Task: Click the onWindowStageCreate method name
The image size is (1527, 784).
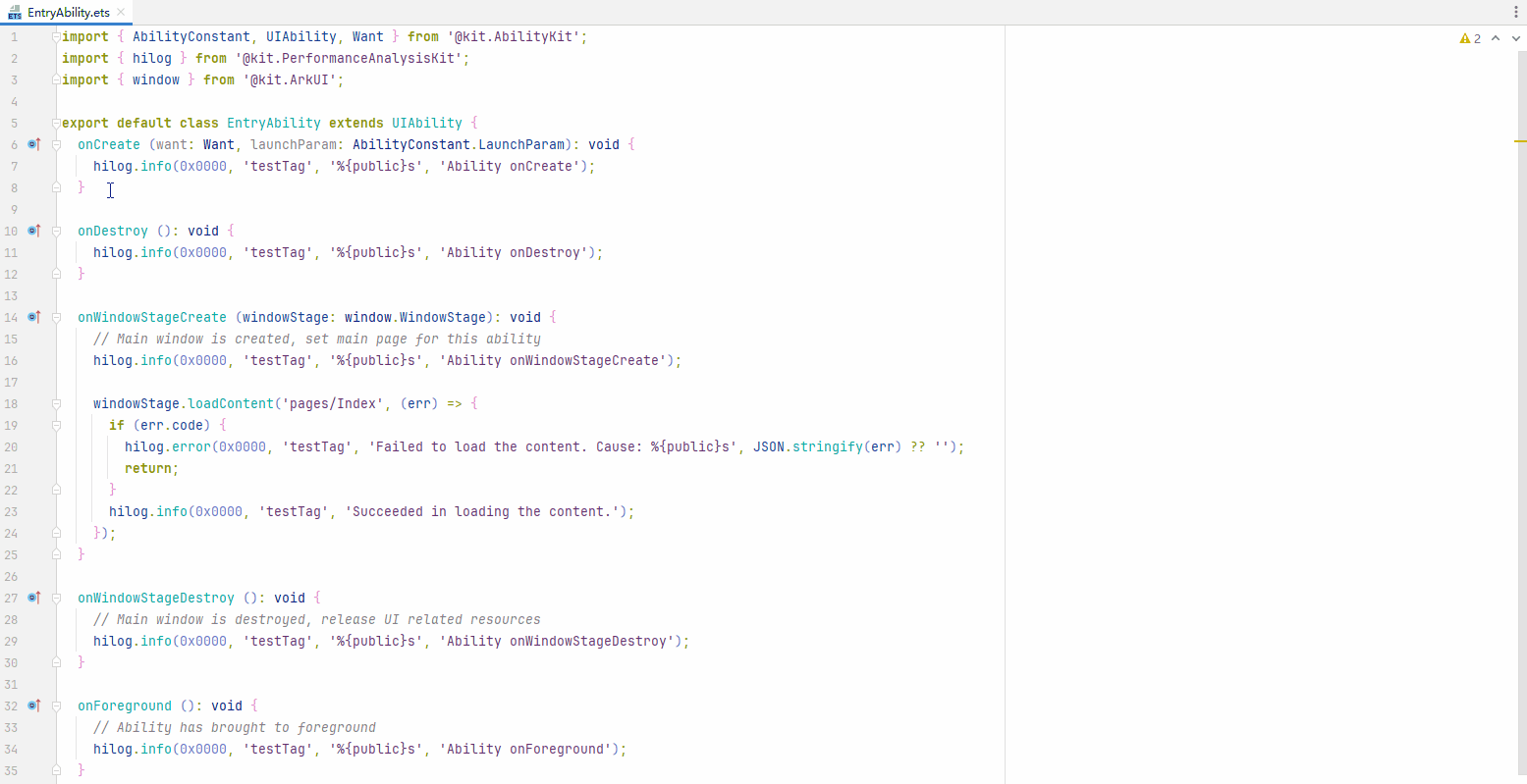Action: tap(152, 317)
